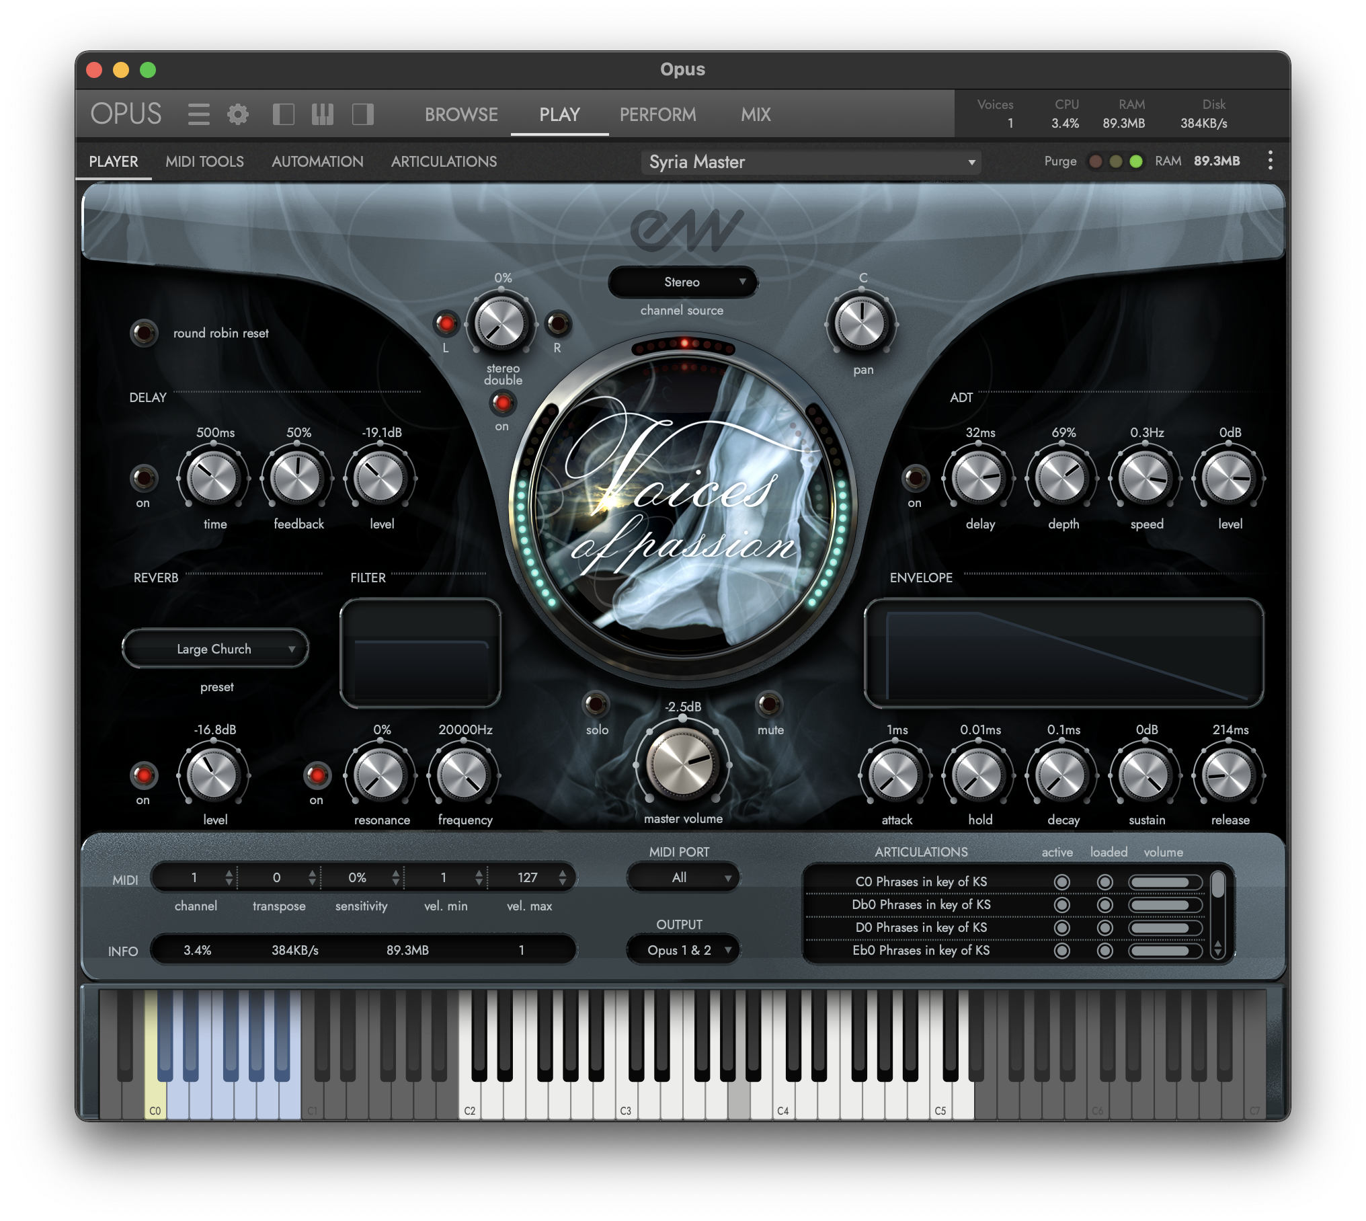The height and width of the screenshot is (1221, 1366).
Task: Switch to the BROWSE tab
Action: [461, 114]
